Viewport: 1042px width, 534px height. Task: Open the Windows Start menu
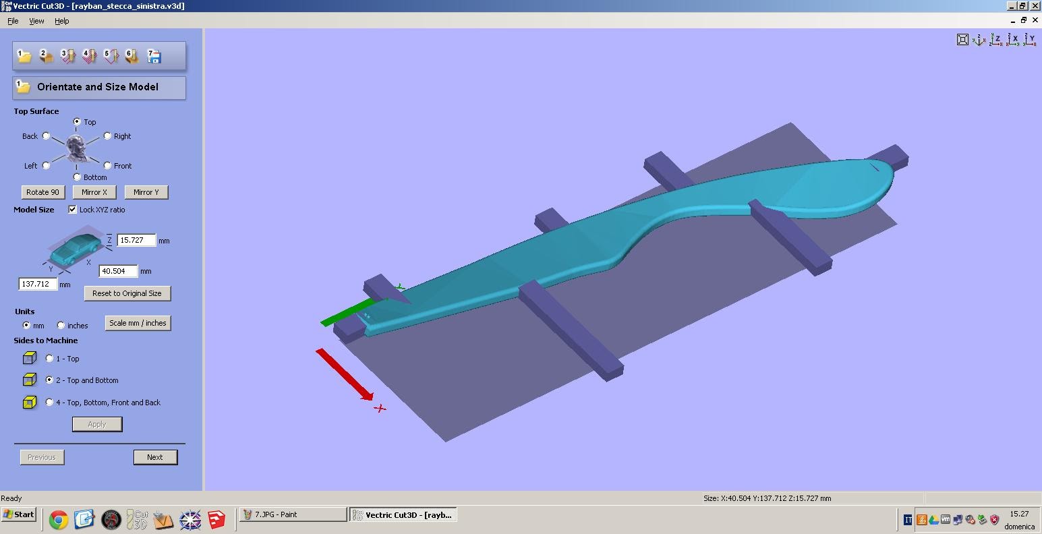(x=19, y=514)
